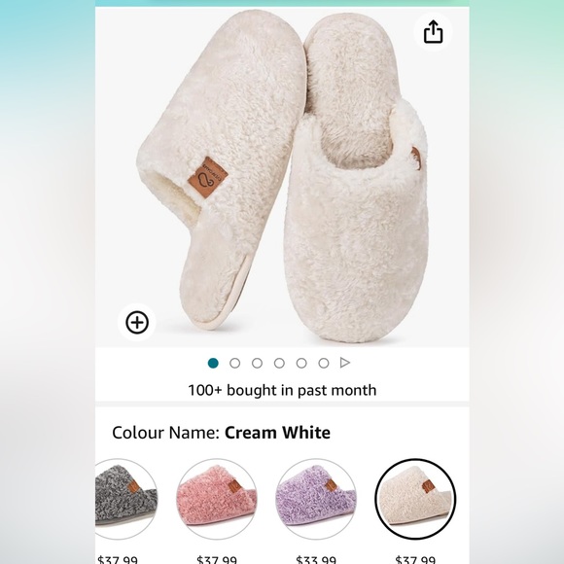
Task: Select the first filled image indicator dot
Action: coord(213,363)
